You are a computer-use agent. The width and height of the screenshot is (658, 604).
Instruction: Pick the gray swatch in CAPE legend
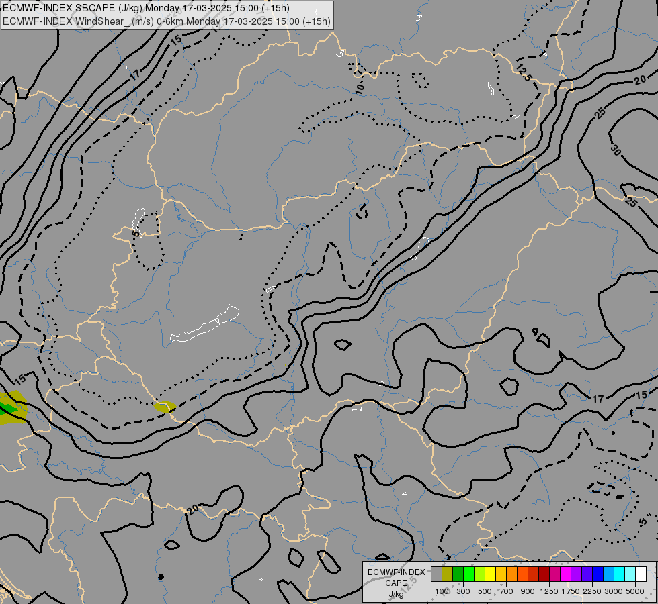point(436,574)
